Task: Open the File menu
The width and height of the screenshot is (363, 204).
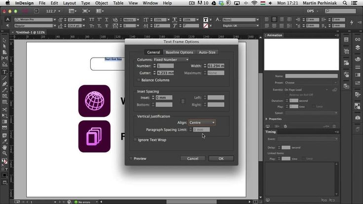Action: point(42,3)
